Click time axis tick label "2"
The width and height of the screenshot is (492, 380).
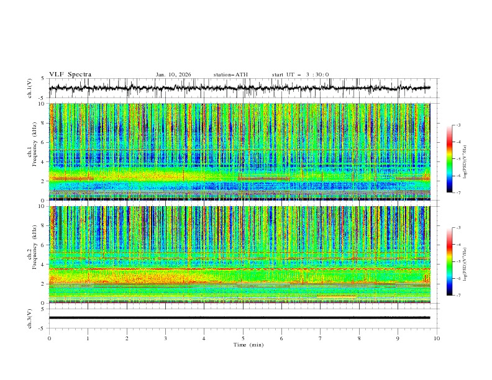click(127, 338)
